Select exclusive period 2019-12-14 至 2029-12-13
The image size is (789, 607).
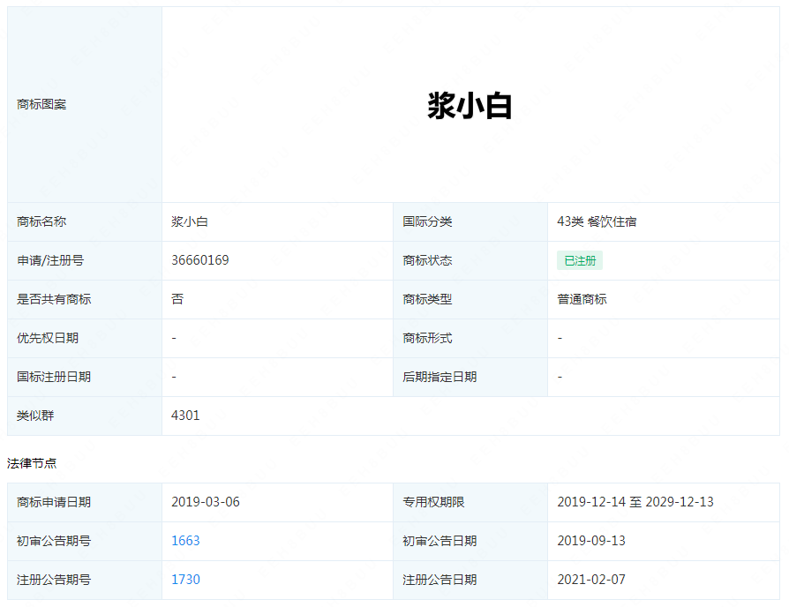[x=635, y=502]
